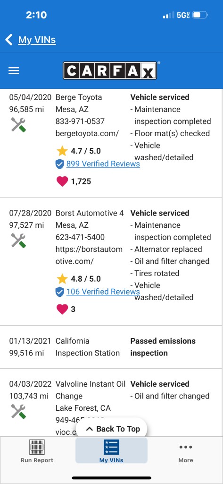Tap the back chevron beside My VINs
This screenshot has width=223, height=484.
coord(9,40)
